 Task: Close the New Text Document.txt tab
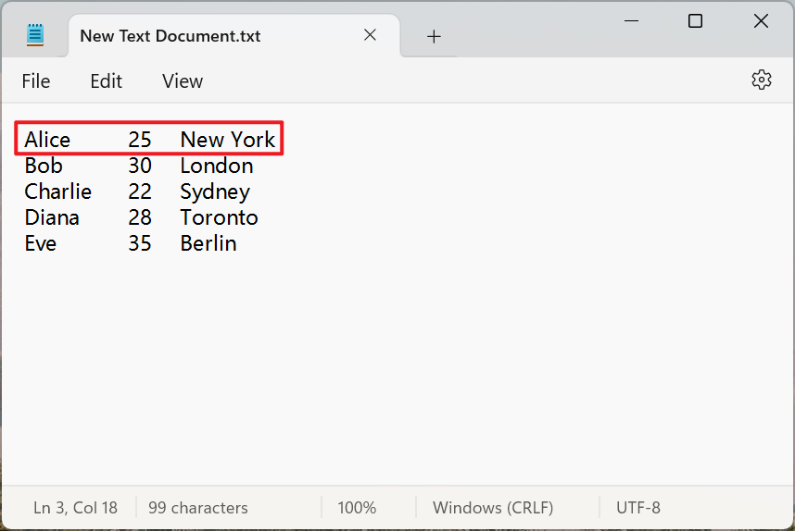pyautogui.click(x=370, y=35)
